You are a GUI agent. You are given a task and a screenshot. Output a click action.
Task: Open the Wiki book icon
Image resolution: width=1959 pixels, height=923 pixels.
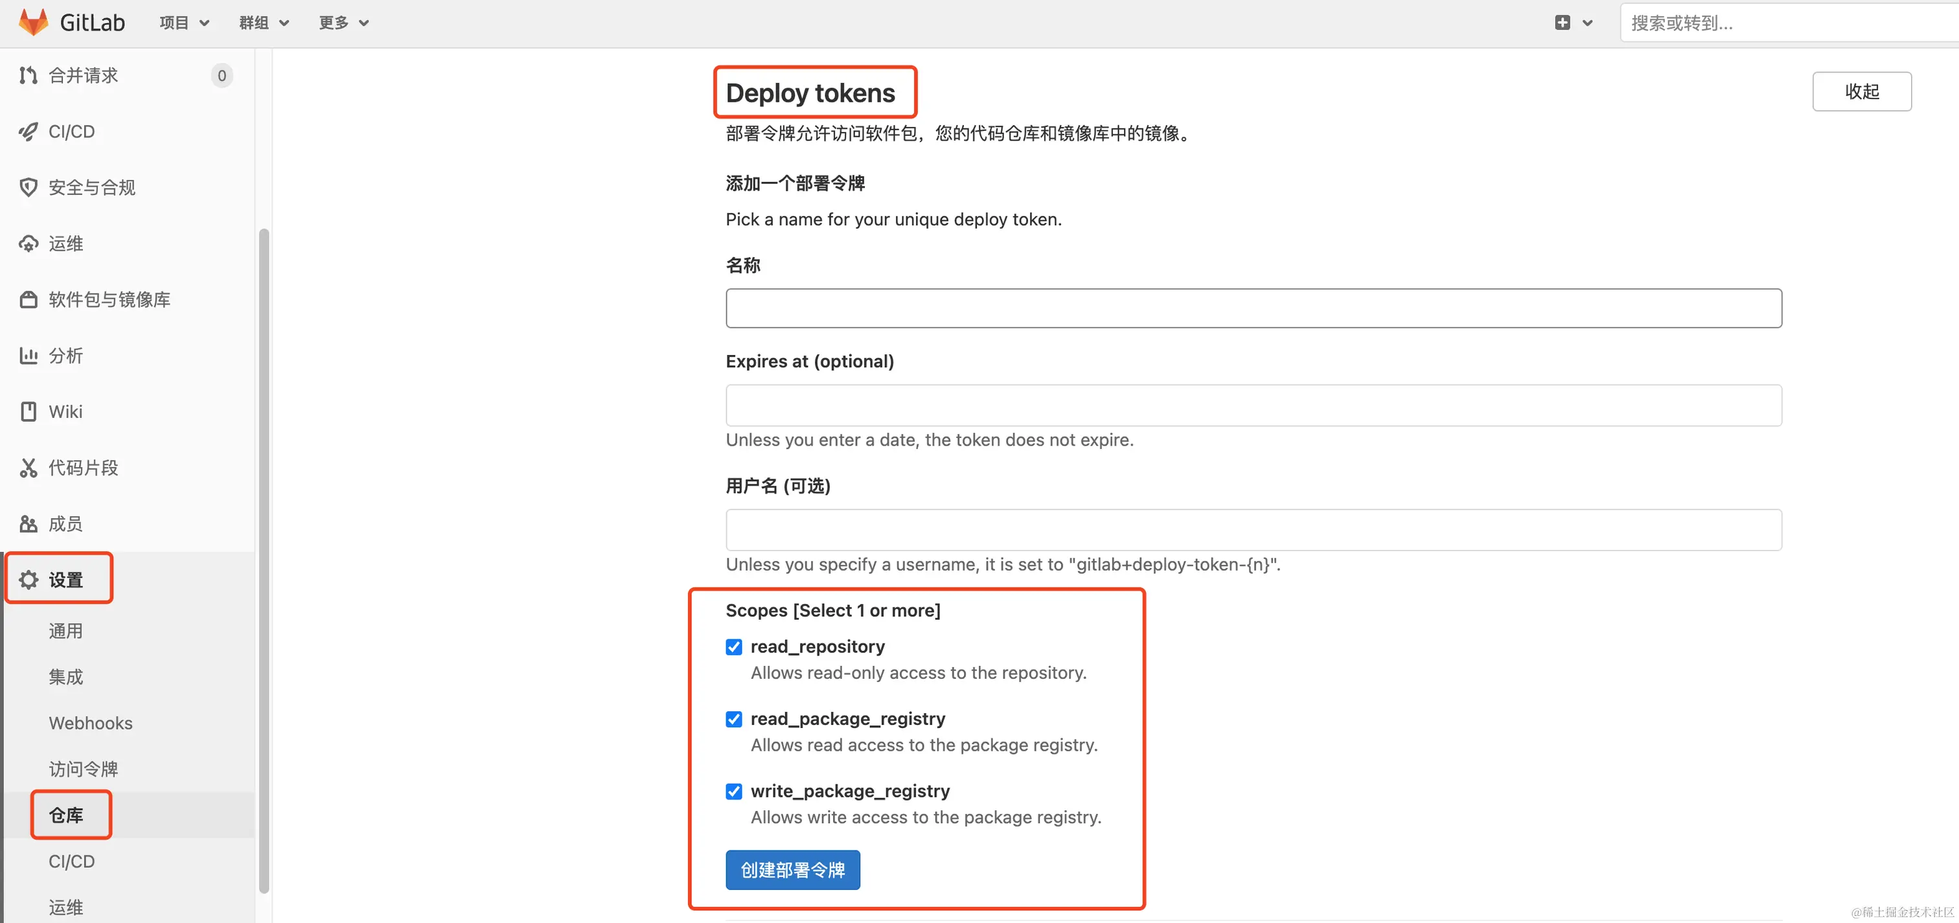pos(28,411)
